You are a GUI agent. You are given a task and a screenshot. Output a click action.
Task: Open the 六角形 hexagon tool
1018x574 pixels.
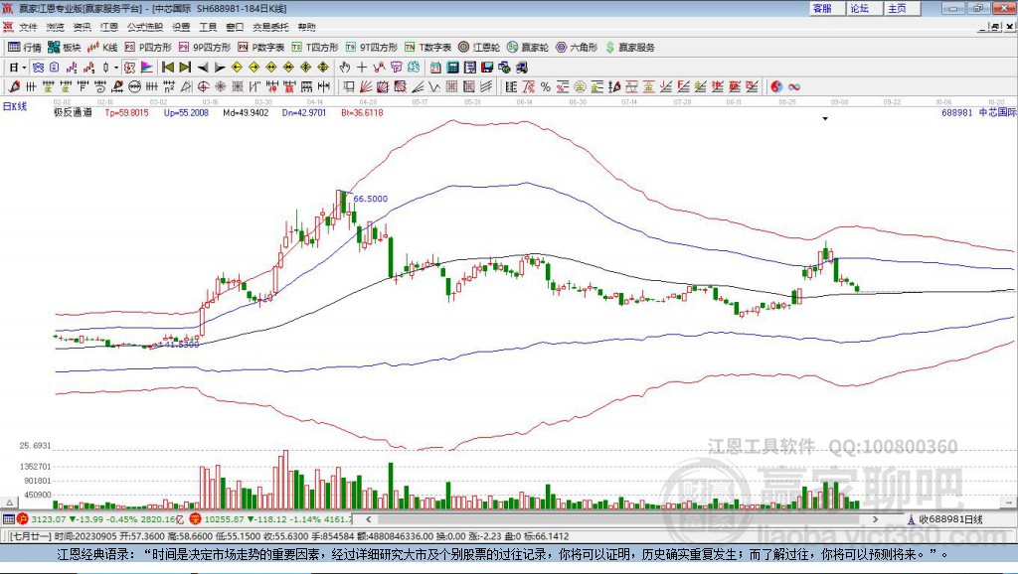click(577, 48)
